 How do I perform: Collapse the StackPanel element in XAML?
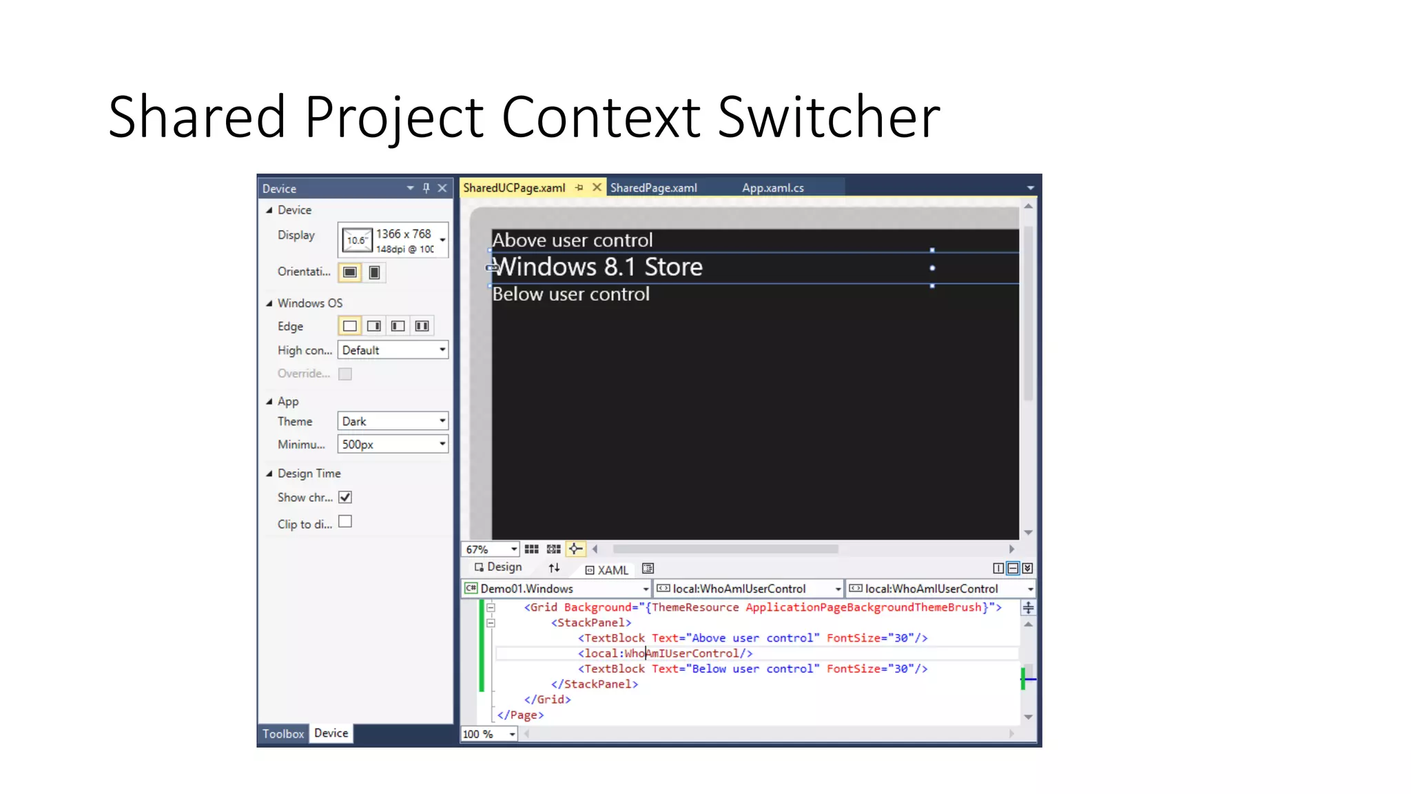coord(491,623)
